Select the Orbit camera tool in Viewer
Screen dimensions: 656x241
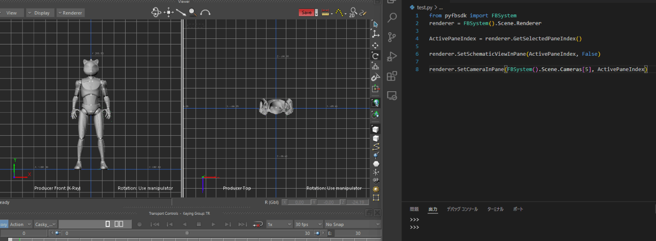(x=157, y=13)
